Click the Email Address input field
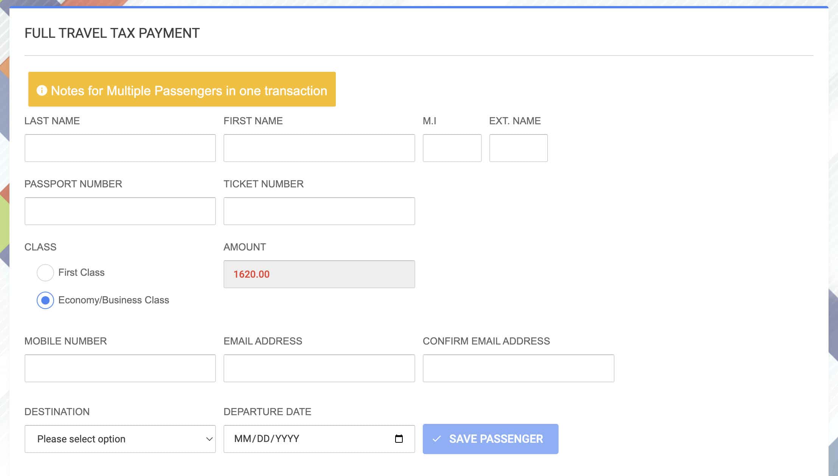Screen dimensions: 838x476 [319, 368]
